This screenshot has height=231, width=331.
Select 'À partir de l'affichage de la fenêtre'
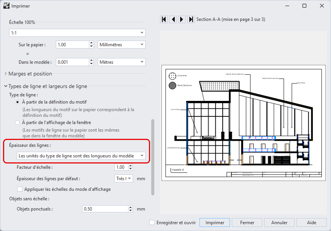pyautogui.click(x=17, y=123)
